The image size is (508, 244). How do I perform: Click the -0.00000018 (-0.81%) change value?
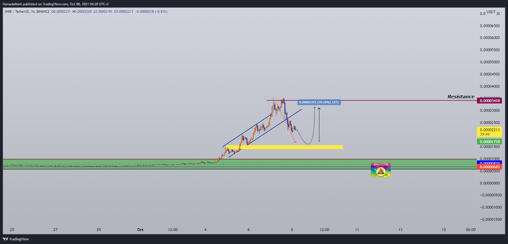coord(151,12)
